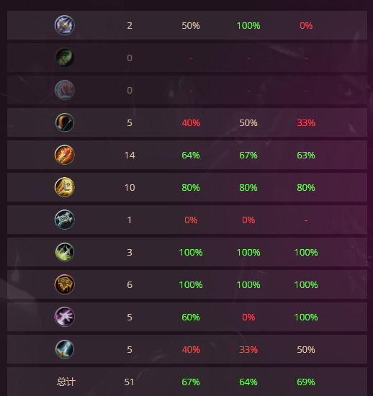
Task: Select the 69% value in total row
Action: point(306,382)
